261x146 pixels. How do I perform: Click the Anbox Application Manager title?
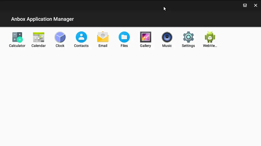click(x=43, y=19)
